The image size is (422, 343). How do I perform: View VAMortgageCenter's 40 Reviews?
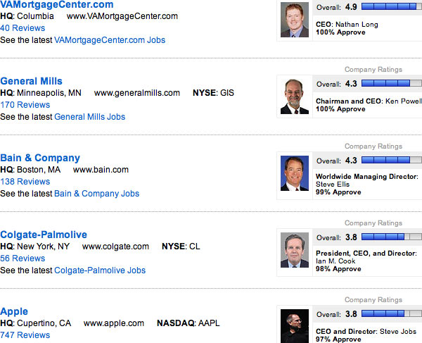pyautogui.click(x=23, y=28)
